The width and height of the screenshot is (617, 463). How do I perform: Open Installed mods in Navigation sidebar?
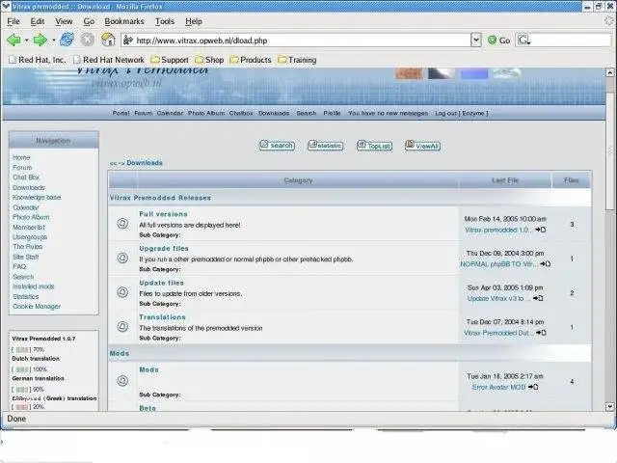click(x=34, y=286)
